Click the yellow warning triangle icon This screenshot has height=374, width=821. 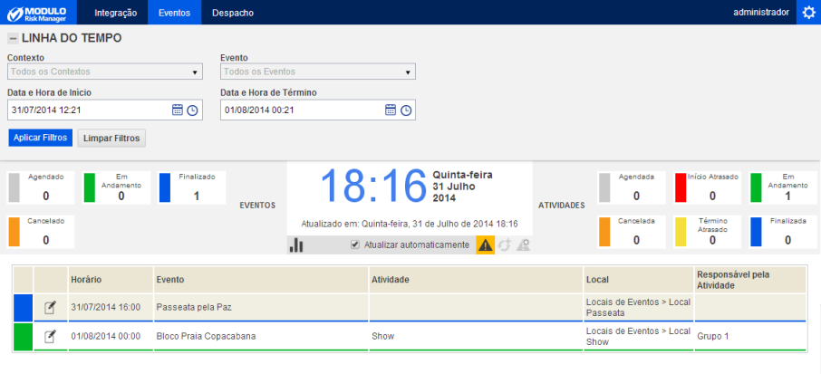click(486, 245)
